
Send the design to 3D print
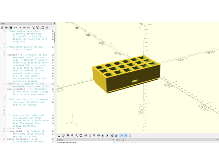(47, 28)
